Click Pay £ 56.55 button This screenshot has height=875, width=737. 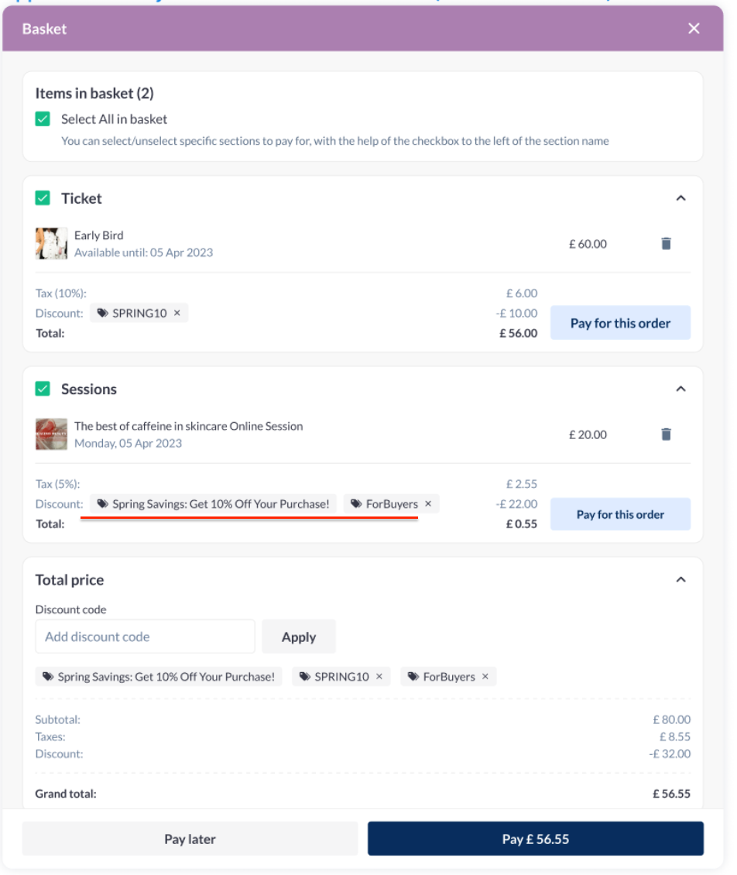coord(536,839)
